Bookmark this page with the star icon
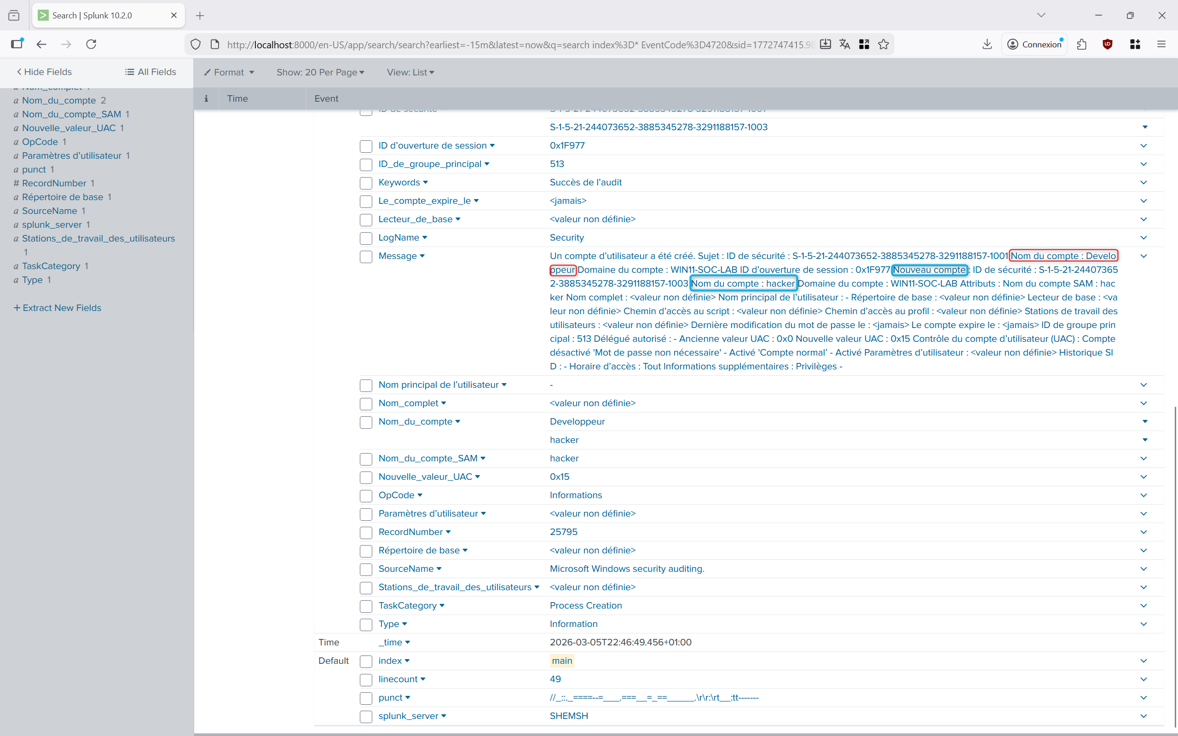 (883, 44)
